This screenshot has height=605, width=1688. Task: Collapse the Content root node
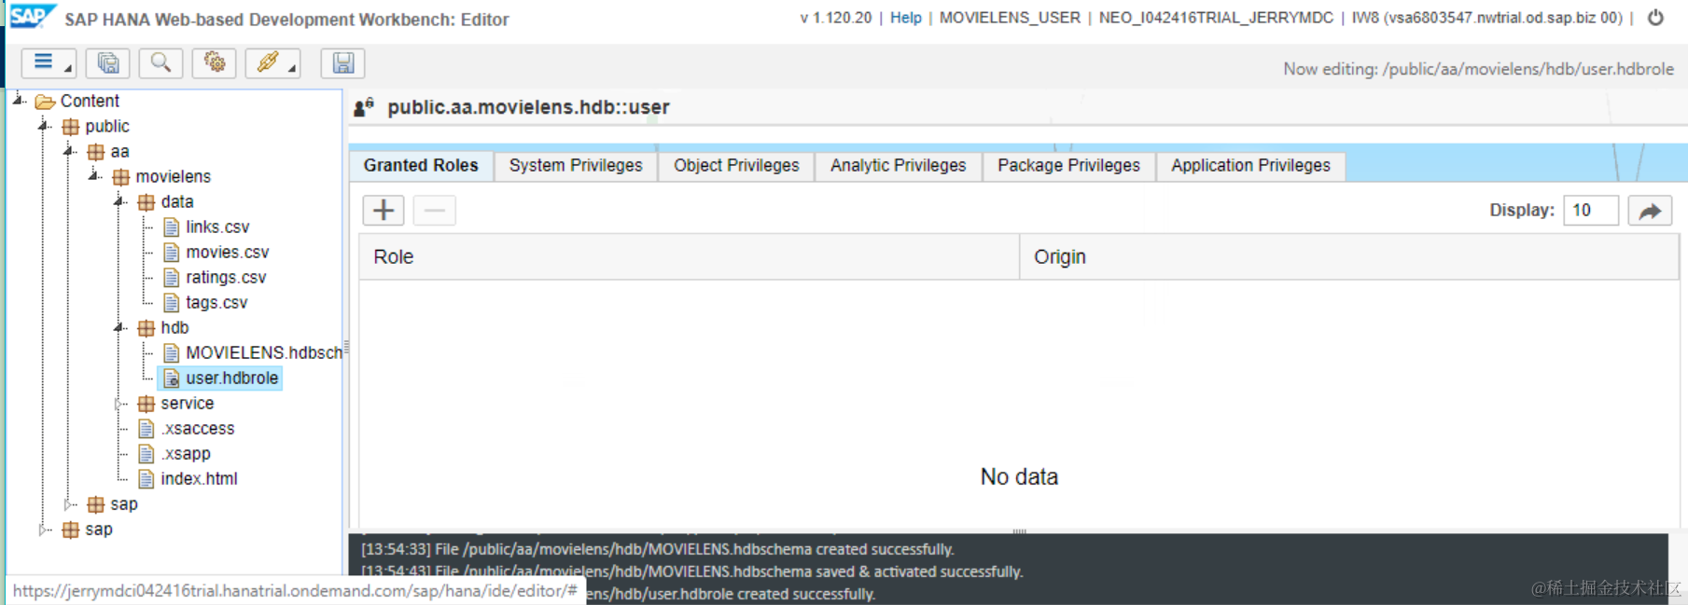click(x=18, y=99)
